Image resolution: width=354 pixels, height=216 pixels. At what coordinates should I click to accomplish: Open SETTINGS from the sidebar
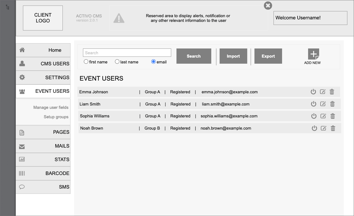[43, 78]
